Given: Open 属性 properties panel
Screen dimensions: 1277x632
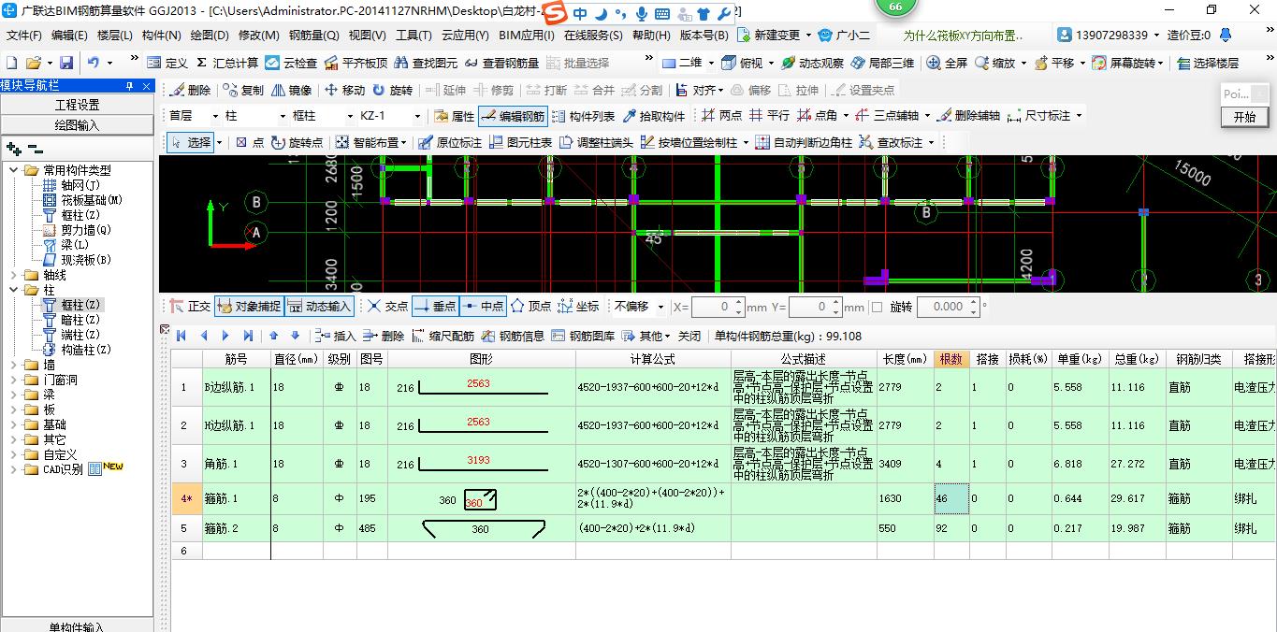Looking at the screenshot, I should coord(455,116).
